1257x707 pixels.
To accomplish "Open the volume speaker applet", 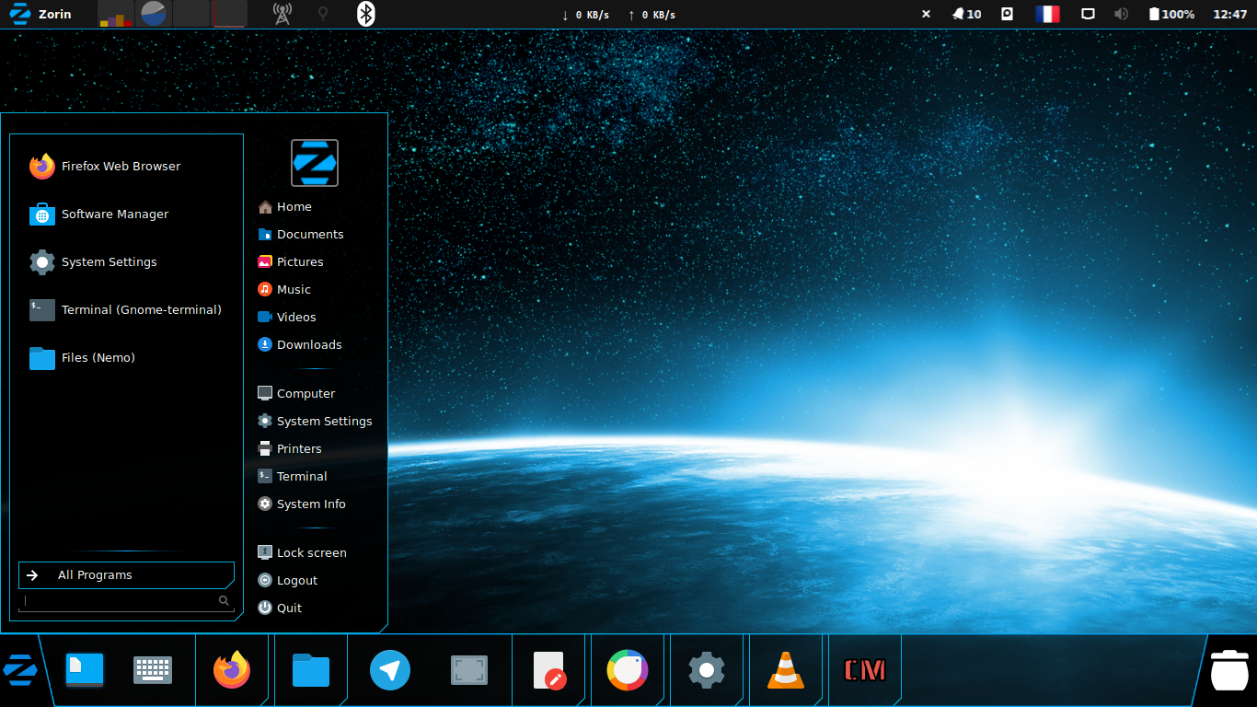I will [1121, 14].
